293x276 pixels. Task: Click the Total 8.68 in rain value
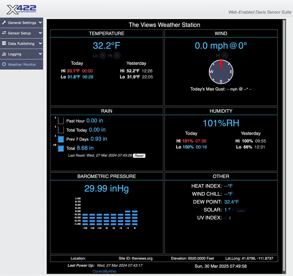[85, 148]
